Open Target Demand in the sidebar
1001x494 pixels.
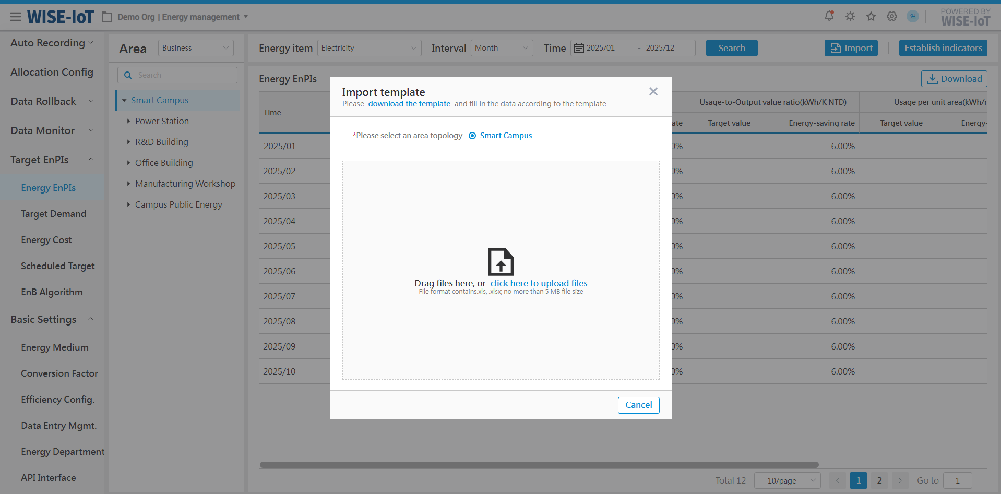pyautogui.click(x=53, y=214)
